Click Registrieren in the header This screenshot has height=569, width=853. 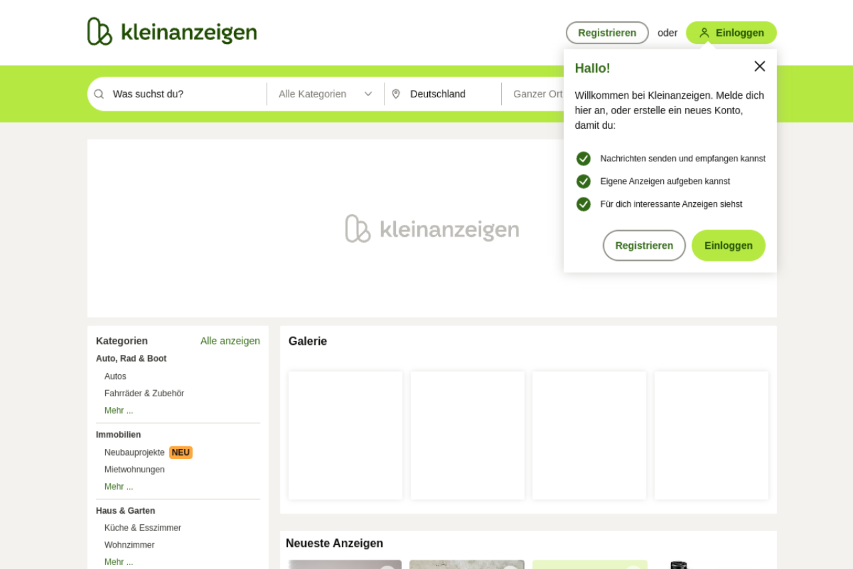point(607,33)
